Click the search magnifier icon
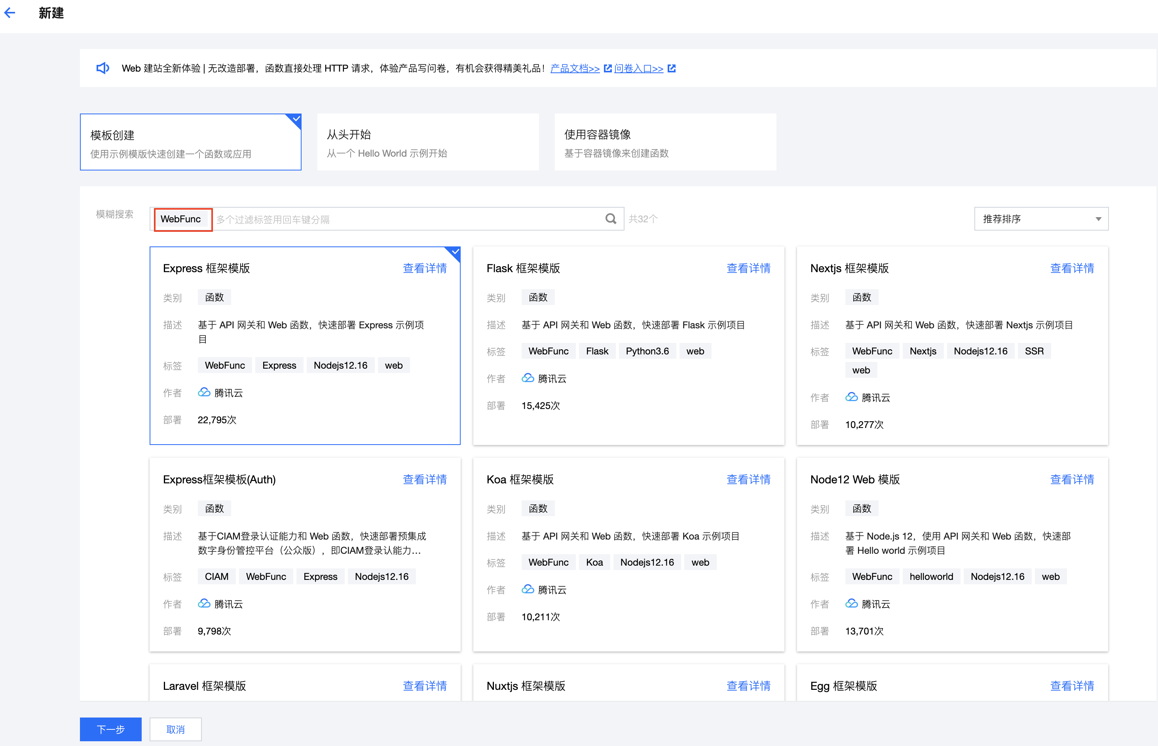Image resolution: width=1158 pixels, height=746 pixels. click(611, 219)
